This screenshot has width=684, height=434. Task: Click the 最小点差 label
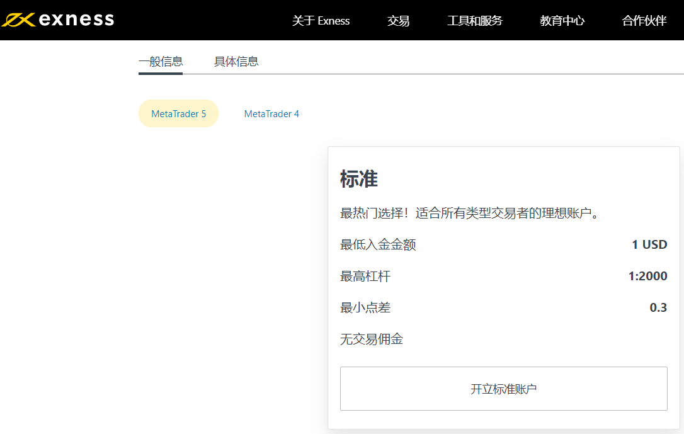pyautogui.click(x=365, y=307)
